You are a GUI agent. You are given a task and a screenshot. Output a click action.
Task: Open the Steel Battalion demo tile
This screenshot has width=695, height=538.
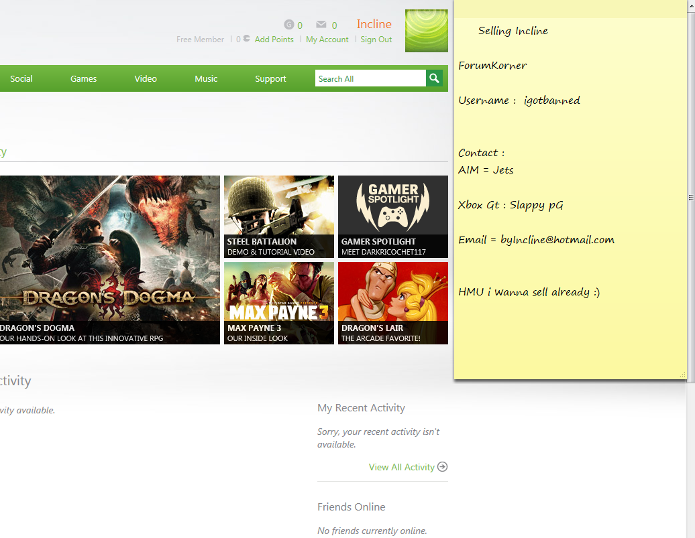pos(279,216)
